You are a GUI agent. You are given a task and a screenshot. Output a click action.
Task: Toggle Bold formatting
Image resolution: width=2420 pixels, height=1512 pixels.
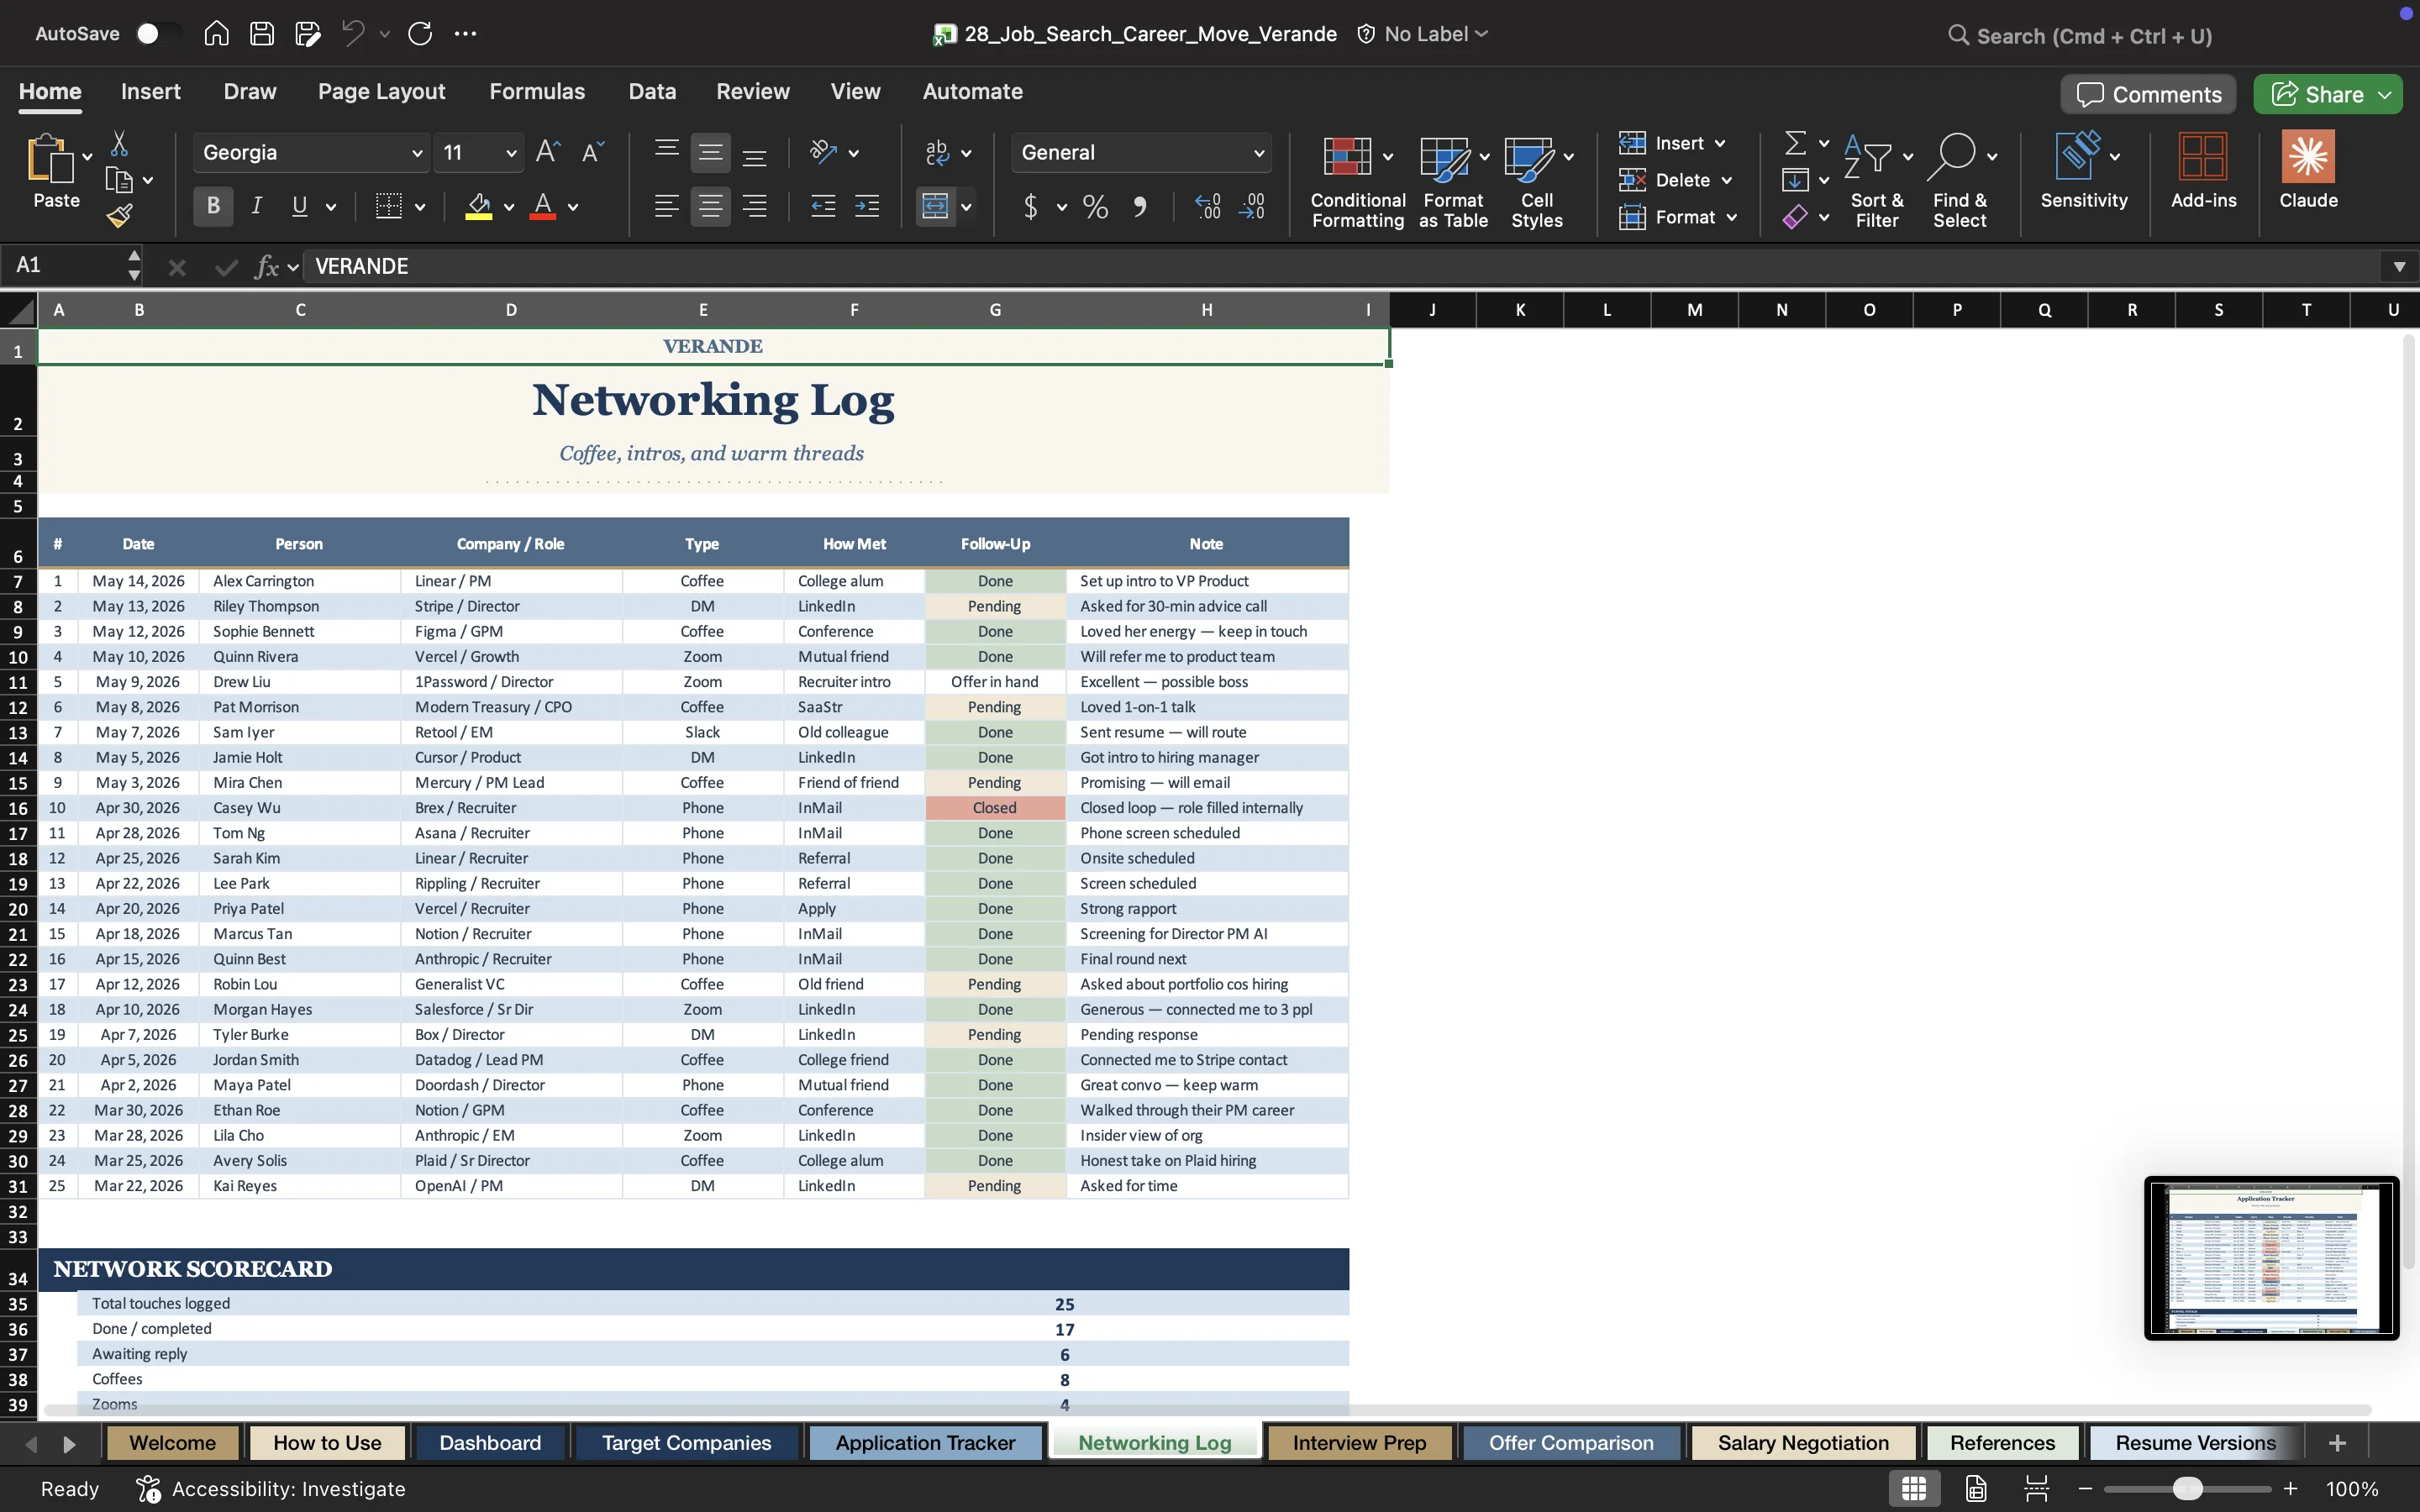tap(213, 207)
